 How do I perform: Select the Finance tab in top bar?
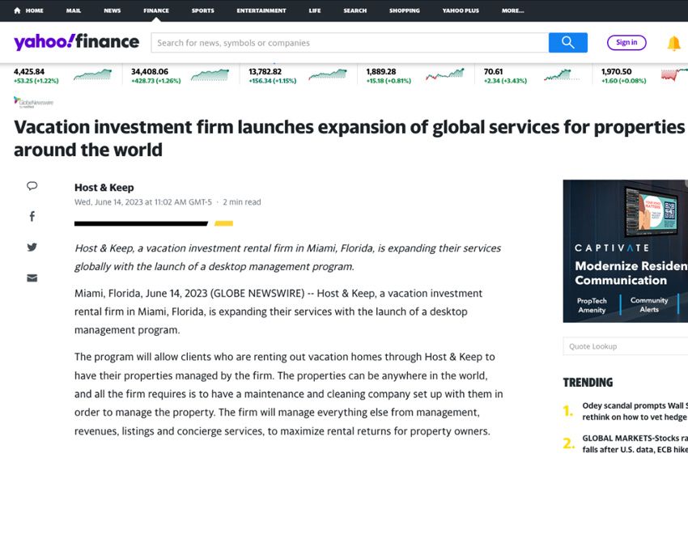point(156,11)
